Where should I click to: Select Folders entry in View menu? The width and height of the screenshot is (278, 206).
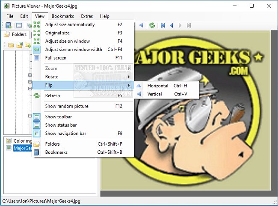pyautogui.click(x=83, y=144)
